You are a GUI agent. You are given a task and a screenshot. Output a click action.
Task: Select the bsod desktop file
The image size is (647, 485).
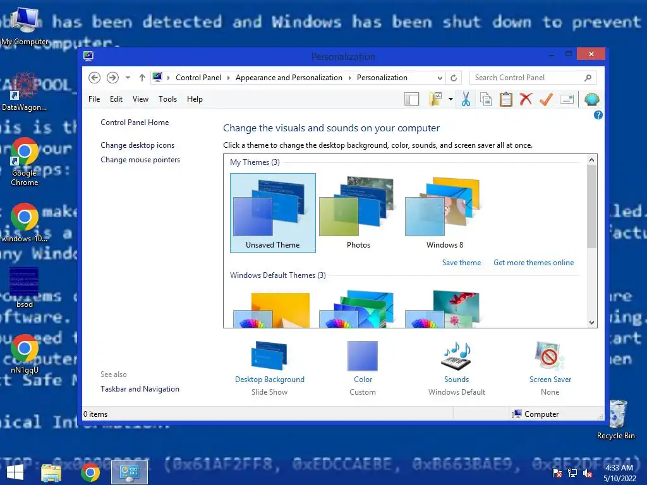(x=25, y=287)
